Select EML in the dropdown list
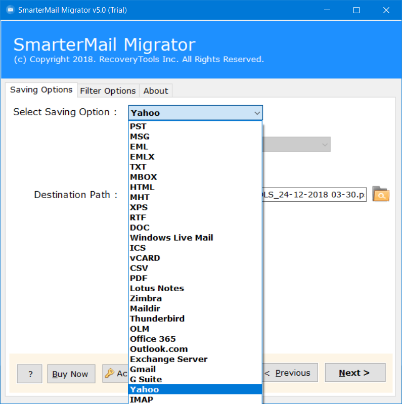 (x=195, y=147)
